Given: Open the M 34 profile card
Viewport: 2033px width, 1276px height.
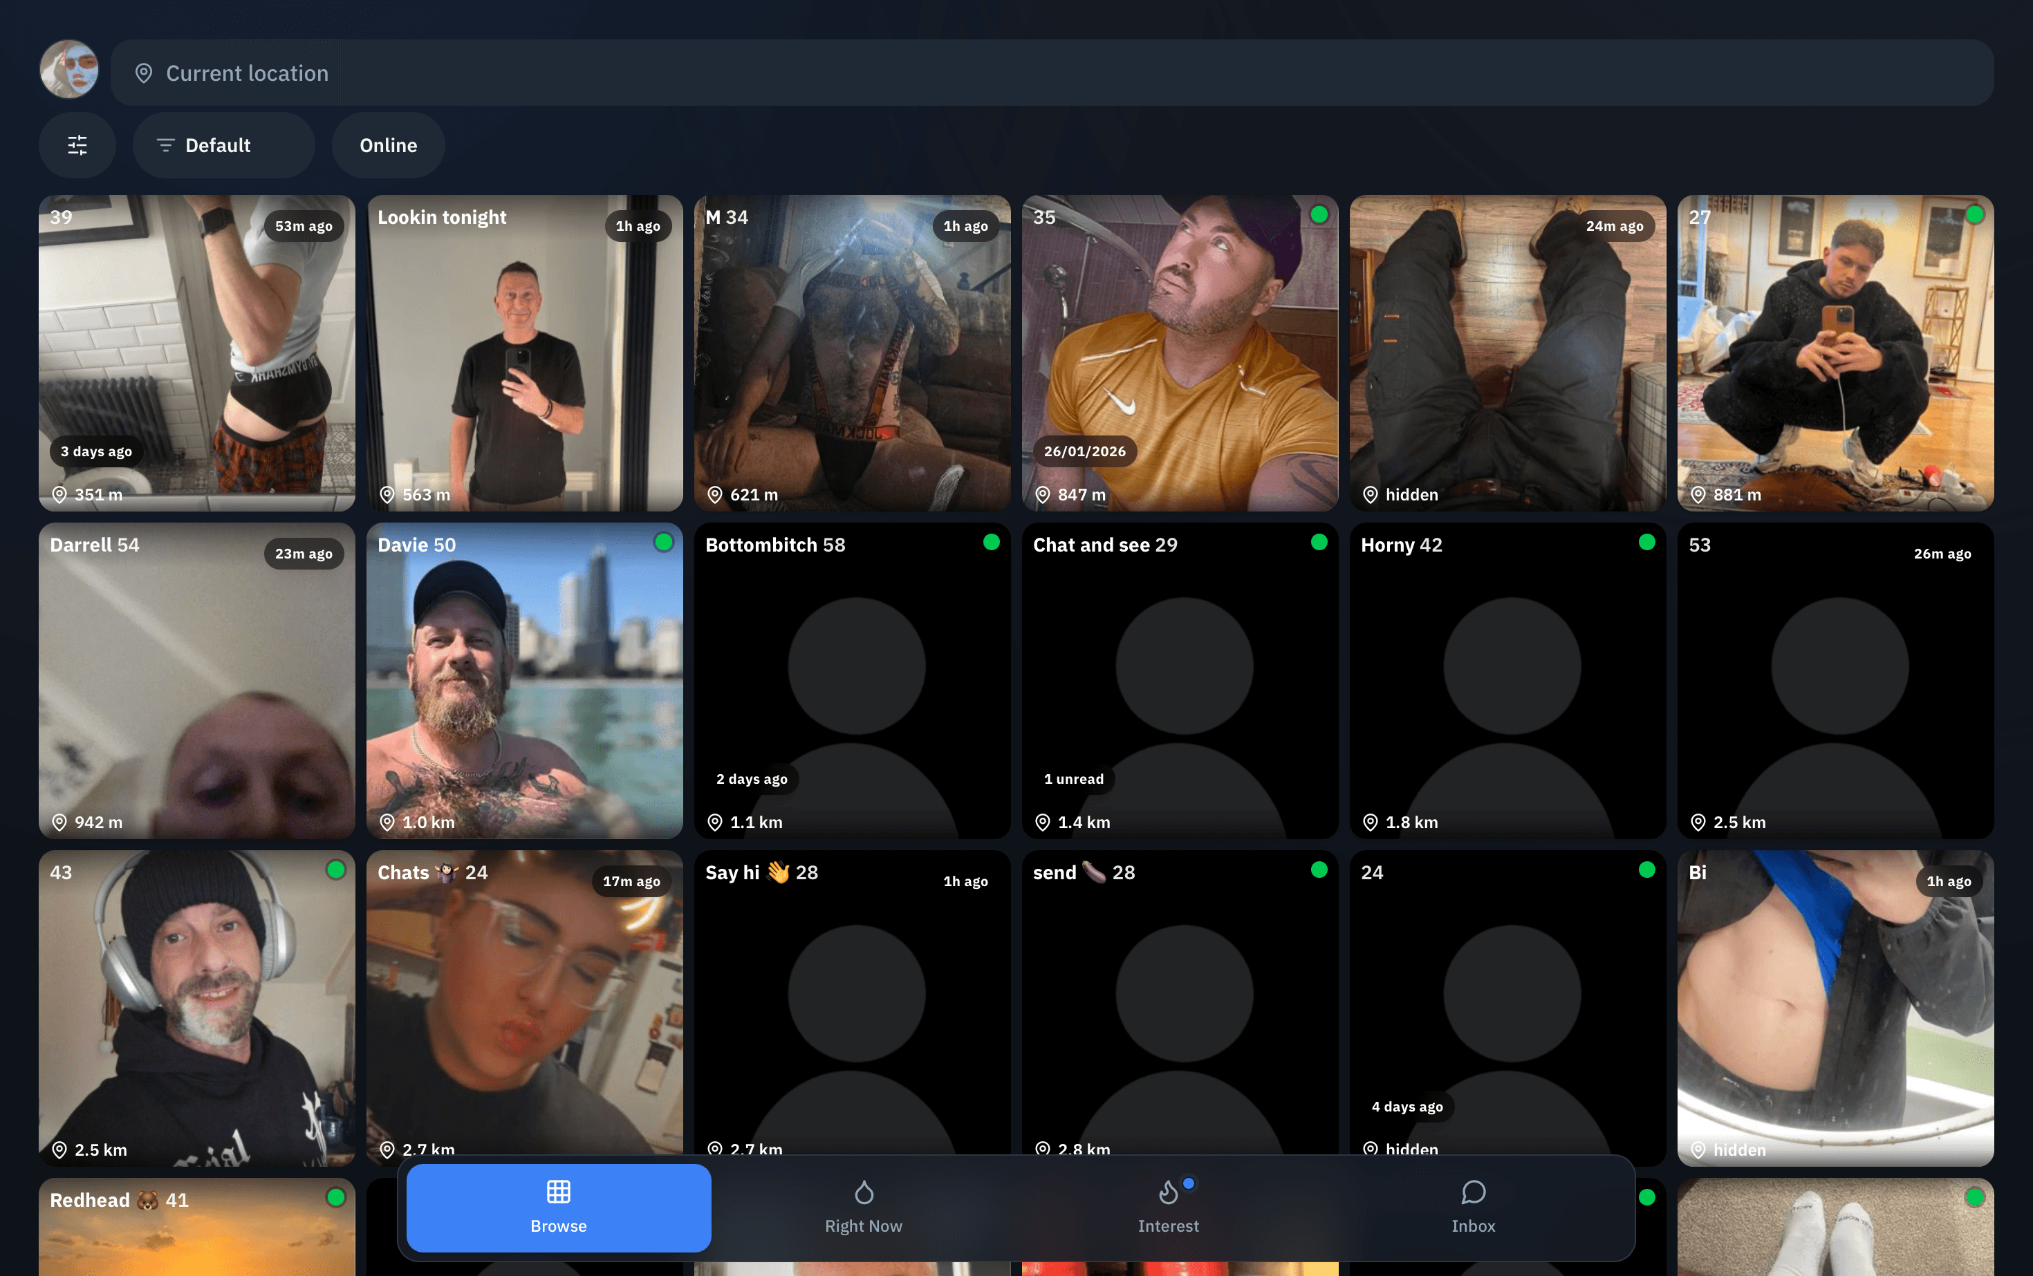Looking at the screenshot, I should pyautogui.click(x=852, y=353).
